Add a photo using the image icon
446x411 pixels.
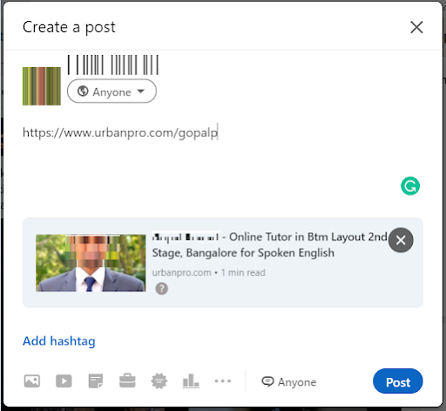(32, 381)
